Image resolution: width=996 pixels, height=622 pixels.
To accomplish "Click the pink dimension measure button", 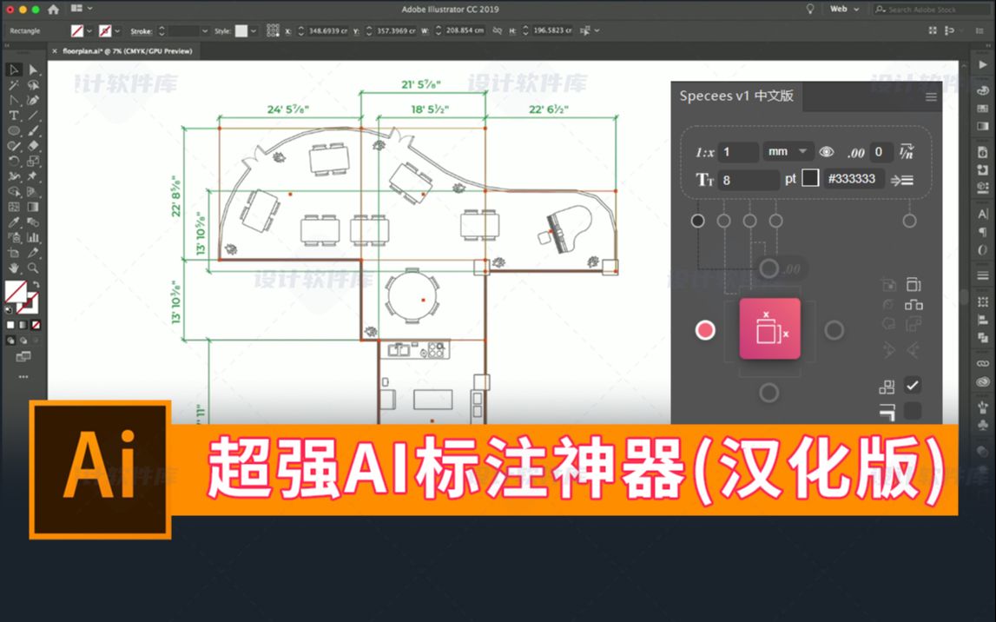I will [769, 329].
